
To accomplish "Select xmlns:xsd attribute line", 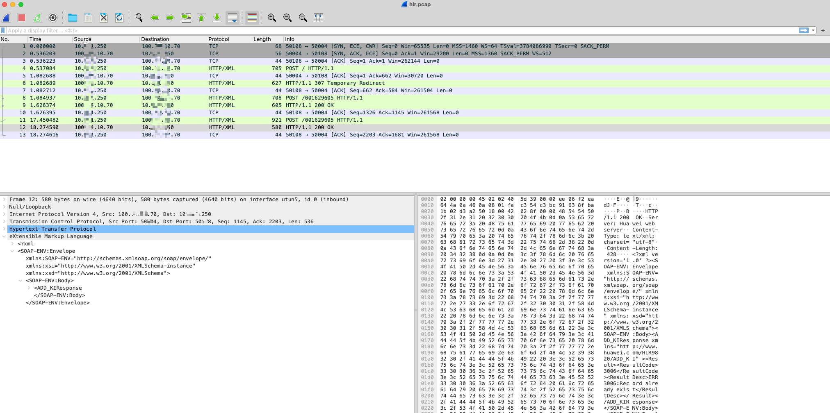I will click(98, 273).
